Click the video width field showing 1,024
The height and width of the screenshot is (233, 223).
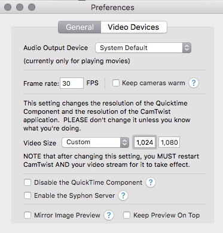(145, 142)
